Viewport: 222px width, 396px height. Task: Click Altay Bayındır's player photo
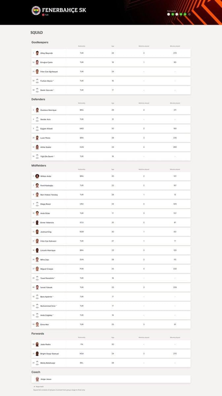click(x=37, y=53)
